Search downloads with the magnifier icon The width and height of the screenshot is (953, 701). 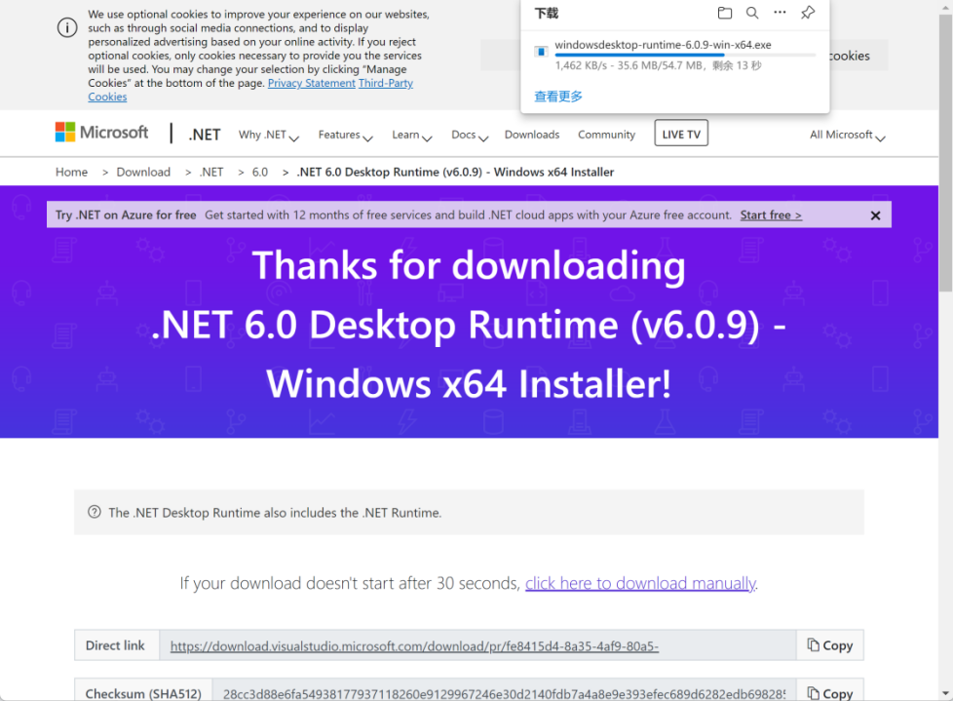pos(752,13)
